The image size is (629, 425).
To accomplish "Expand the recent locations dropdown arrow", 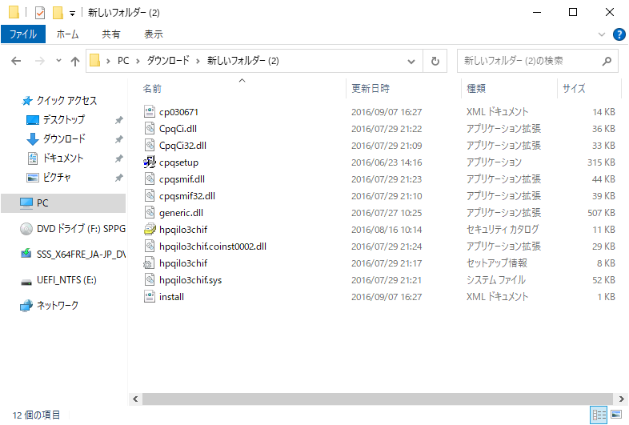I will pos(58,61).
